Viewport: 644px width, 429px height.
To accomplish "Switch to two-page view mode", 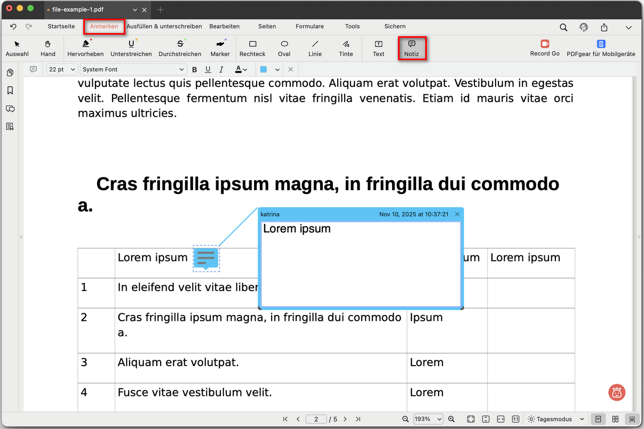I will 615,419.
